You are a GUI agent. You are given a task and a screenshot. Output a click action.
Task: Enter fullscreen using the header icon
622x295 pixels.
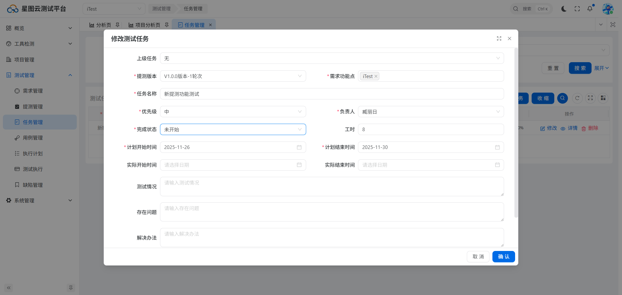(x=577, y=9)
